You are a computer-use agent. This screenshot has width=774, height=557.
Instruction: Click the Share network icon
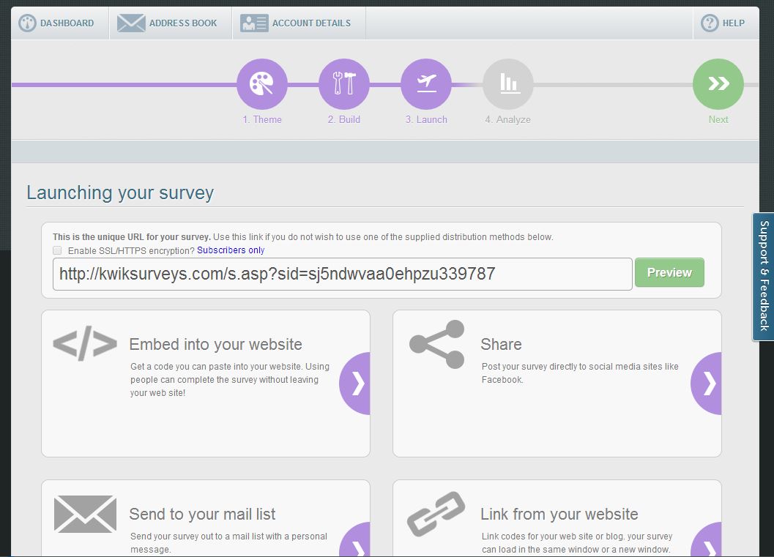(436, 344)
